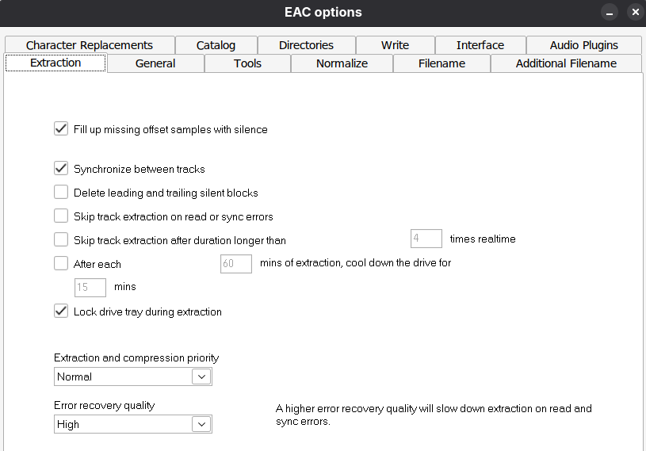Close the EAC options dialog
The width and height of the screenshot is (646, 451).
[x=634, y=13]
